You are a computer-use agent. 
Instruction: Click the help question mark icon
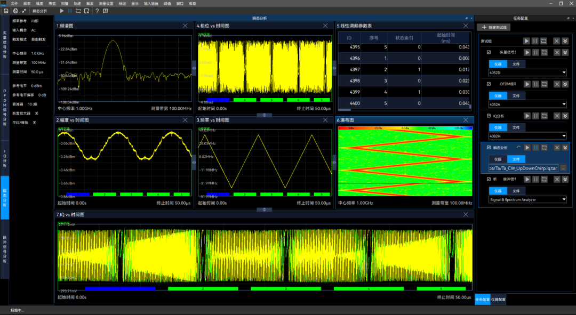[x=97, y=11]
